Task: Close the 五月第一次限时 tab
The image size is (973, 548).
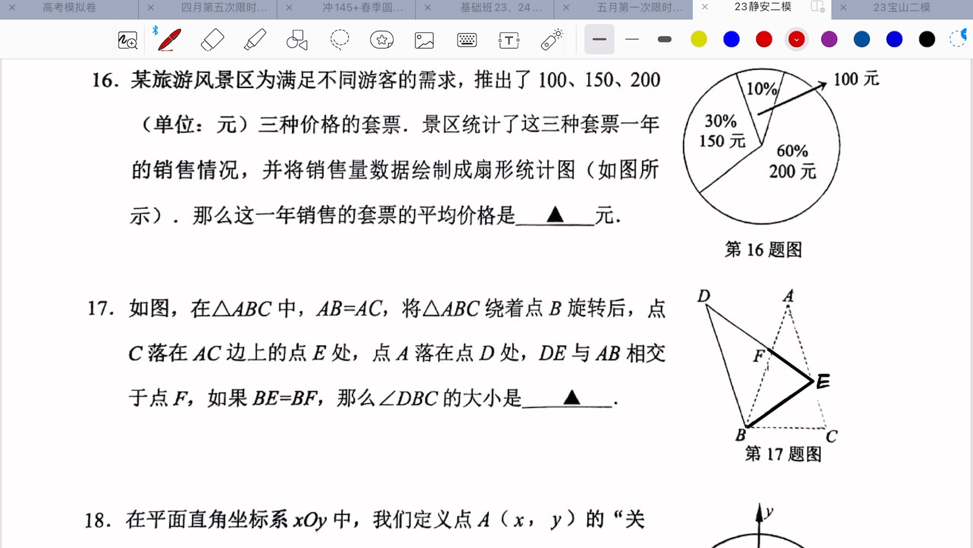Action: click(566, 8)
